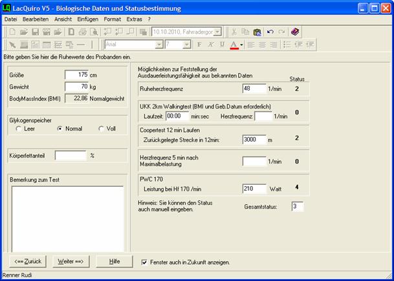Click the scissors cut icon
Viewport: 394px width, 281px height.
[x=234, y=32]
